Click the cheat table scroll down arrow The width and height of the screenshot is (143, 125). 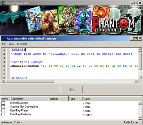pyautogui.click(x=140, y=118)
